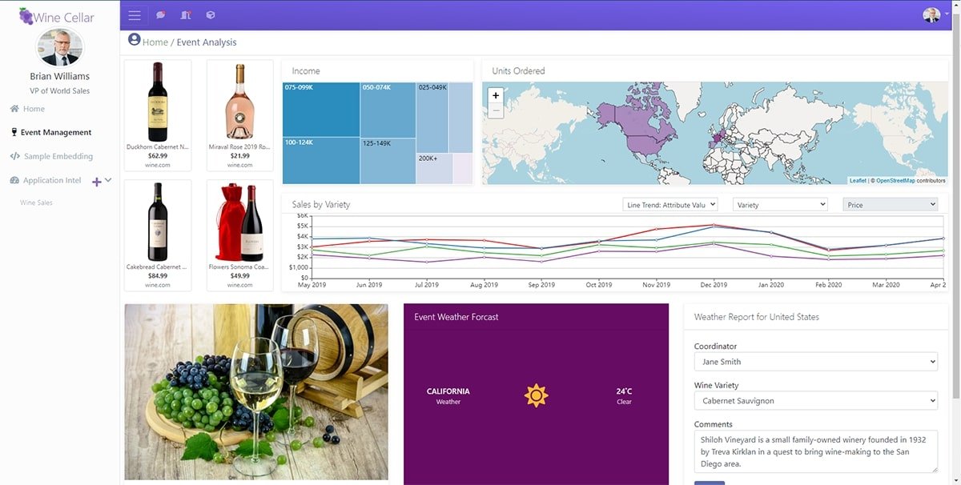This screenshot has height=485, width=961.
Task: Select the 025-049K income treemap tile
Action: click(x=432, y=117)
